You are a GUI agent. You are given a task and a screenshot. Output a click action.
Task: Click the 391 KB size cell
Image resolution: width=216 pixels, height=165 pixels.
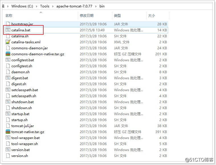161,132
